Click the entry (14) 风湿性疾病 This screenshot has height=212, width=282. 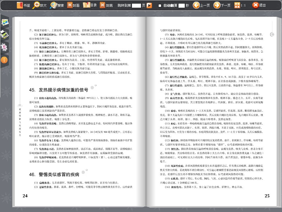click(x=174, y=166)
